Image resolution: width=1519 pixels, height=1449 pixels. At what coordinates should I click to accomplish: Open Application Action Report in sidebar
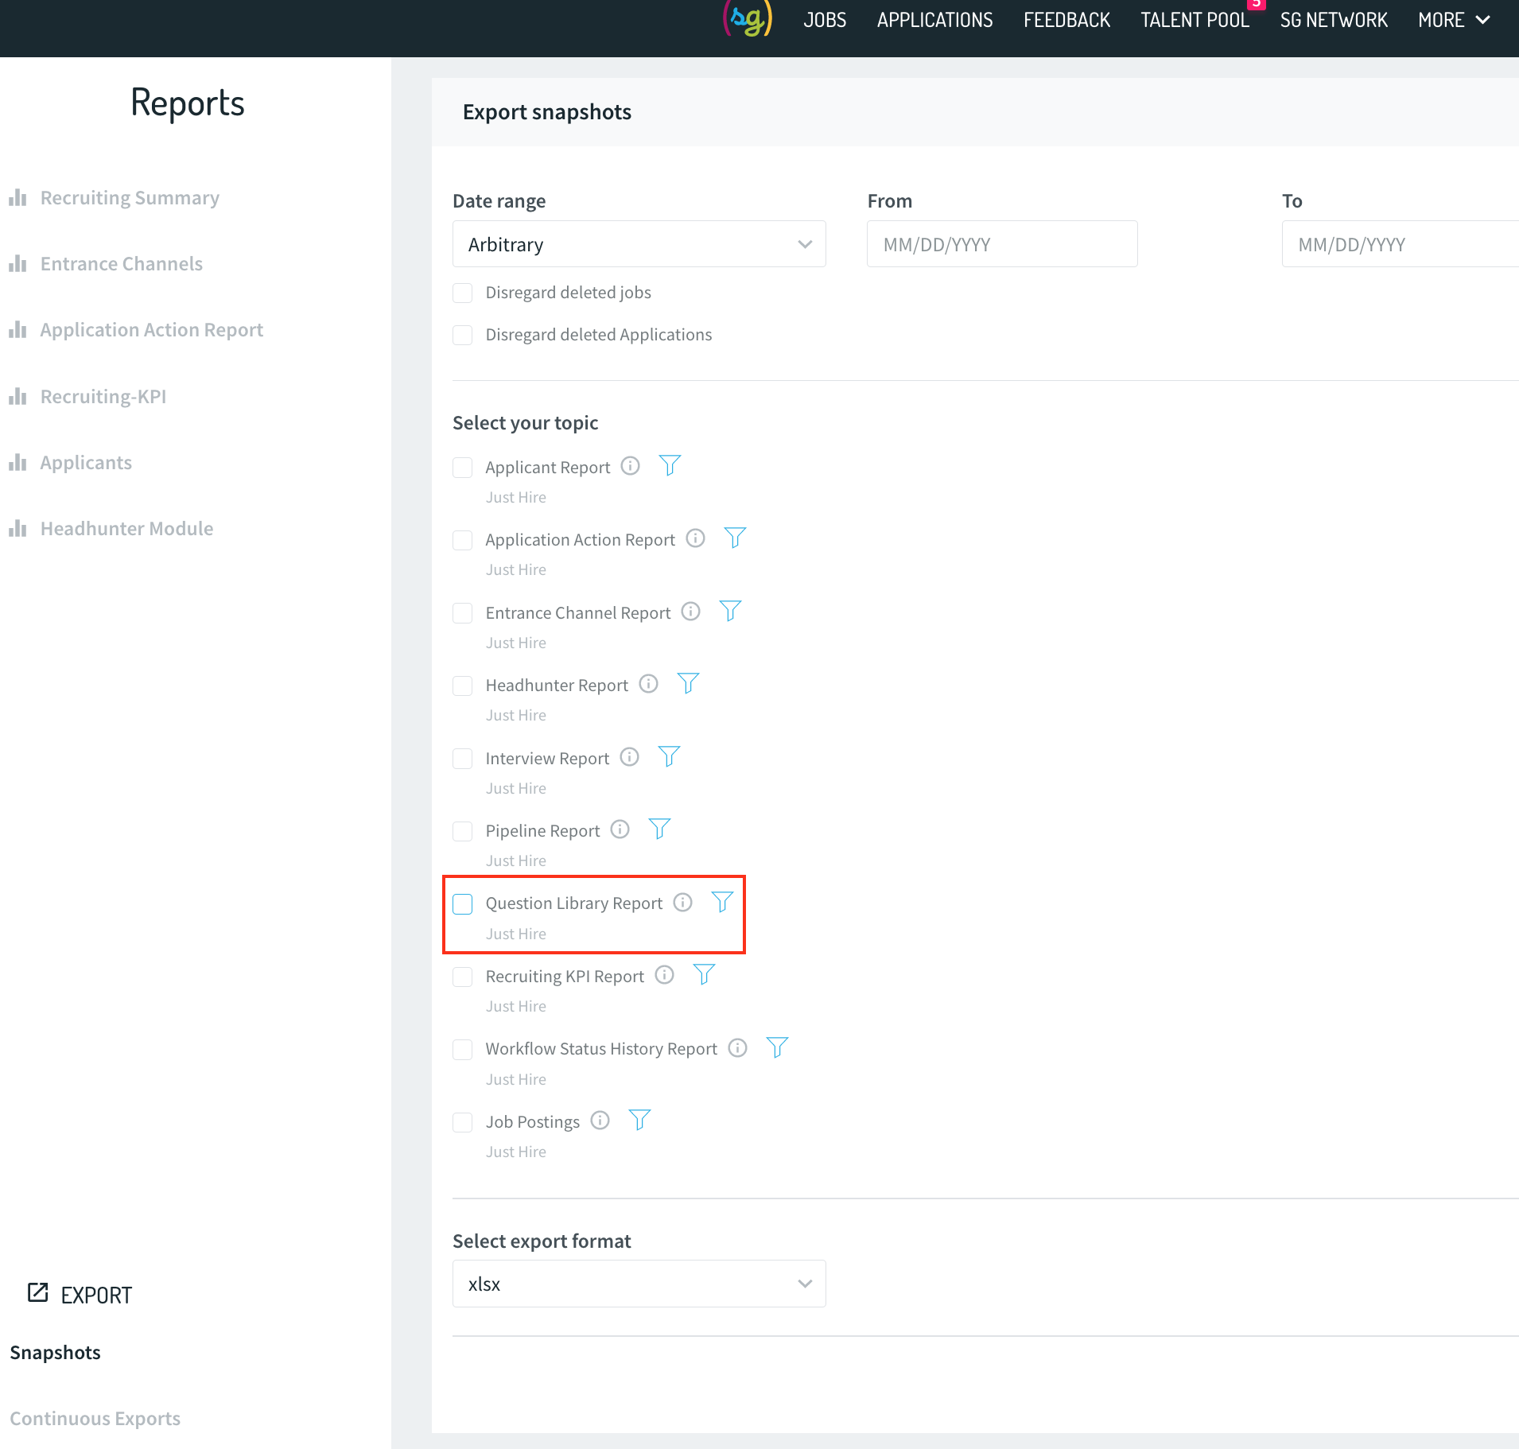(151, 329)
